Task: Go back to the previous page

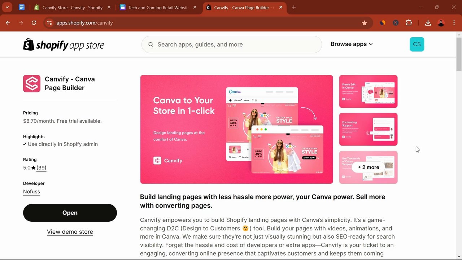Action: (x=8, y=23)
